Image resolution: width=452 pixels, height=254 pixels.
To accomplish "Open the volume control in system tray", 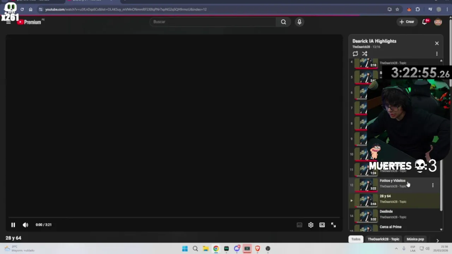I will click(427, 249).
